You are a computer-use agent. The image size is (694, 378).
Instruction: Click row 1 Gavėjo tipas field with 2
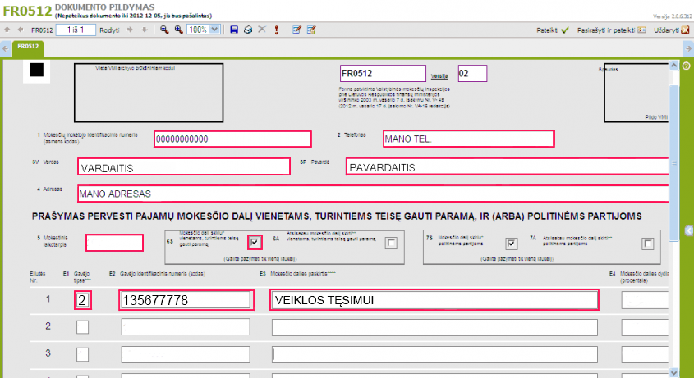tap(83, 300)
